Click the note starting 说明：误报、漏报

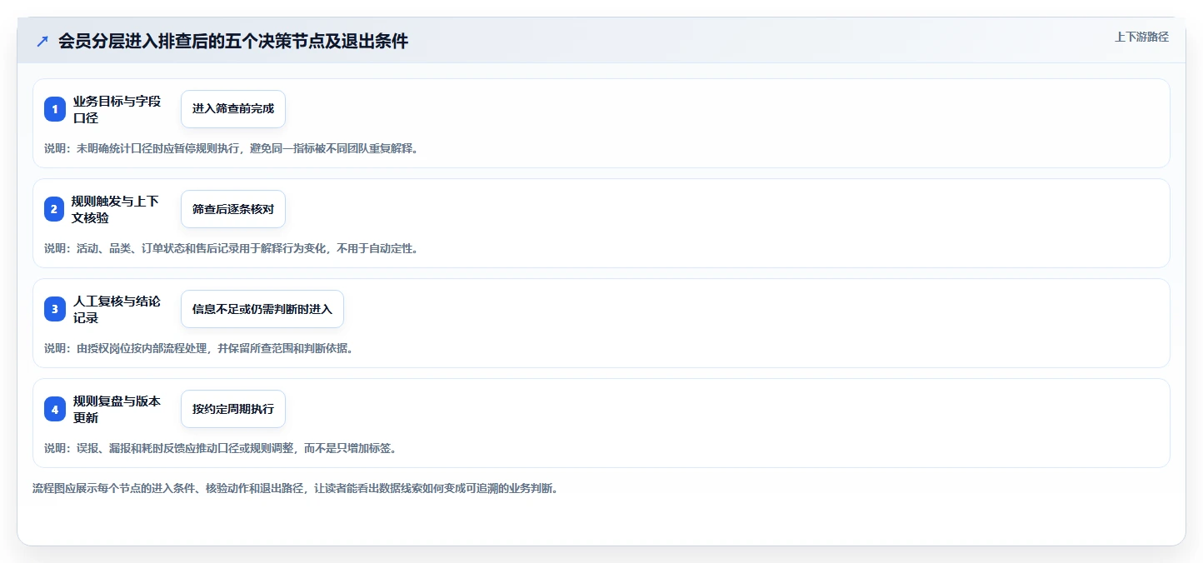pyautogui.click(x=220, y=448)
